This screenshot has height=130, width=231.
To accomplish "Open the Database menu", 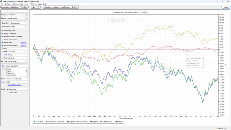I will coord(16,4).
